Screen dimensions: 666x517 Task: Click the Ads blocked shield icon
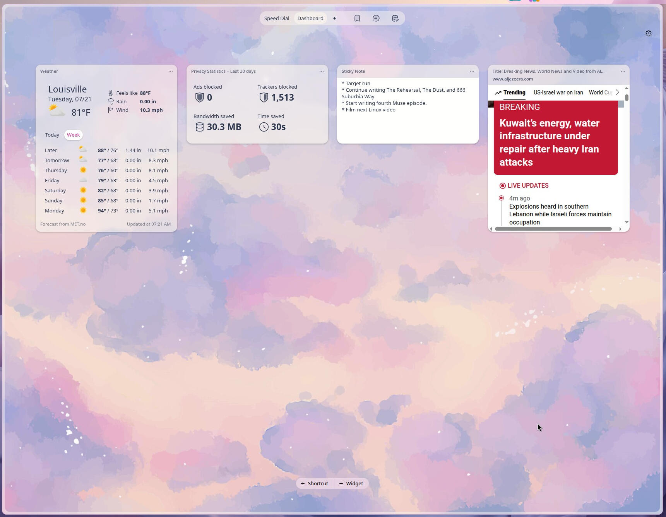199,98
